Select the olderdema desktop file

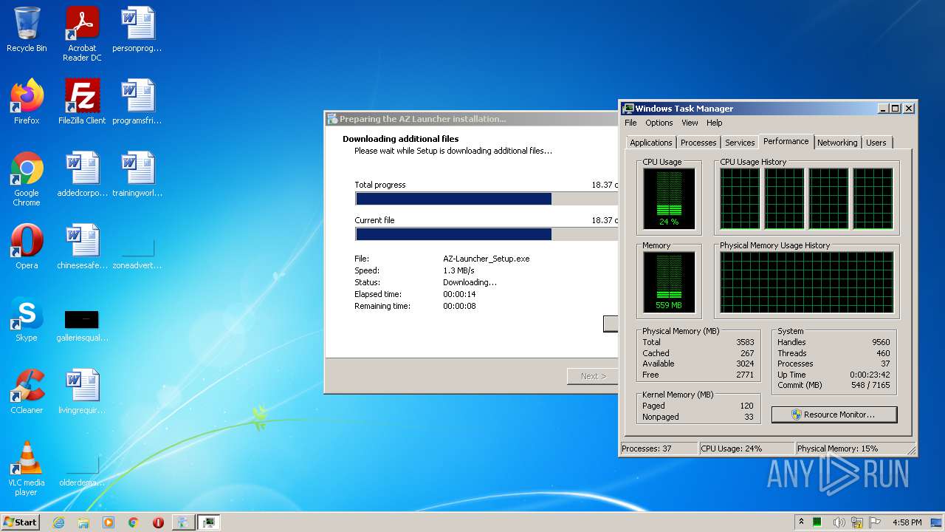point(82,470)
